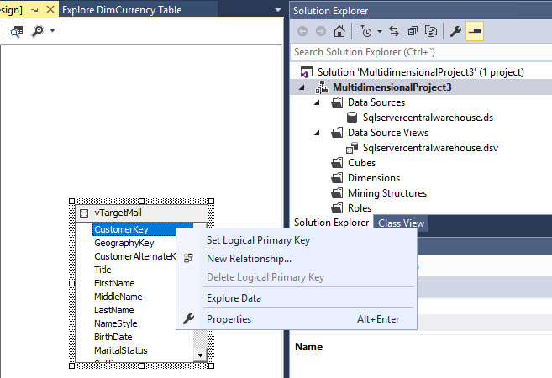
Task: Click the Data Source Views folder icon
Action: pos(337,133)
